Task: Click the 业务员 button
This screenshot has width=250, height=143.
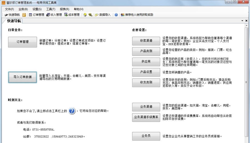Action: (x=146, y=136)
